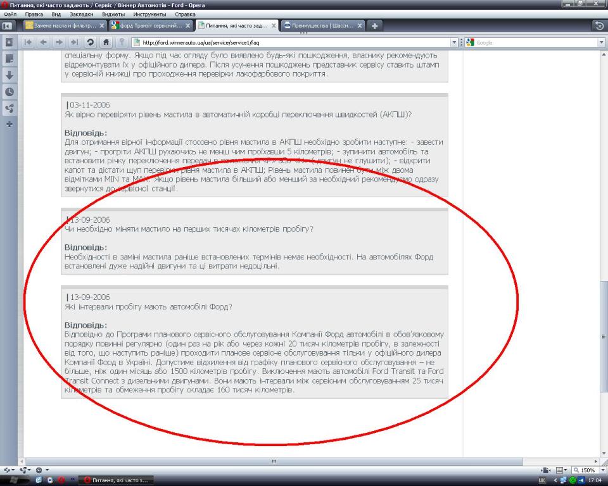
Task: Open a new tab with plus button
Action: pyautogui.click(x=375, y=26)
